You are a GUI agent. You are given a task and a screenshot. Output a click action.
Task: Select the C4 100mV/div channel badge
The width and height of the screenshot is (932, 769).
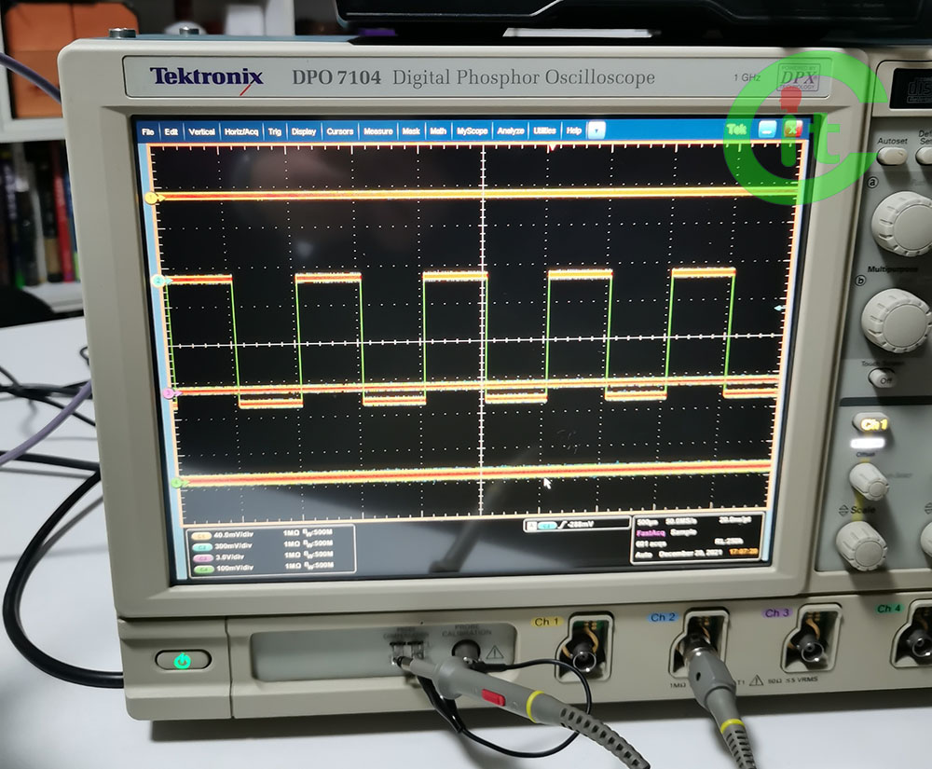(200, 566)
